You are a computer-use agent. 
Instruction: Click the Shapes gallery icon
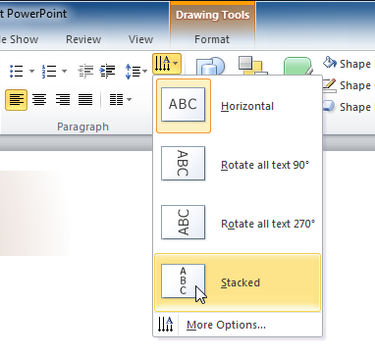click(210, 67)
